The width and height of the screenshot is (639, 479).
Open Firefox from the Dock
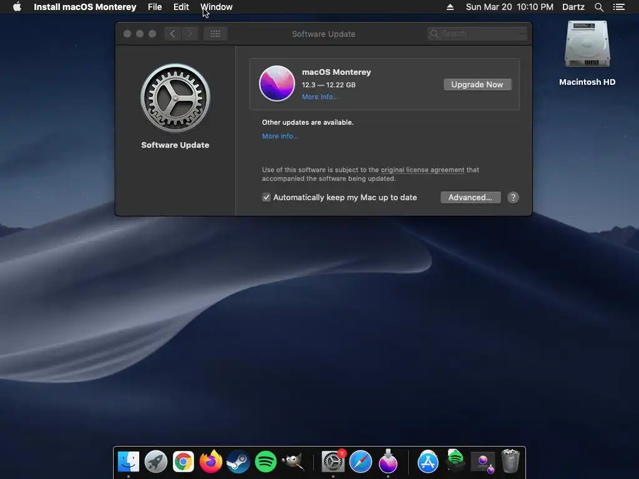point(211,462)
